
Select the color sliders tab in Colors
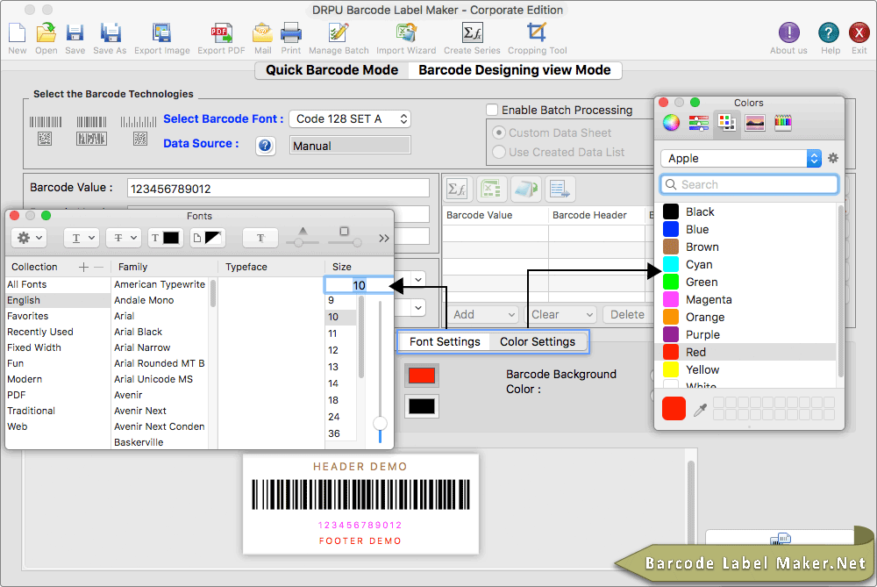point(699,123)
